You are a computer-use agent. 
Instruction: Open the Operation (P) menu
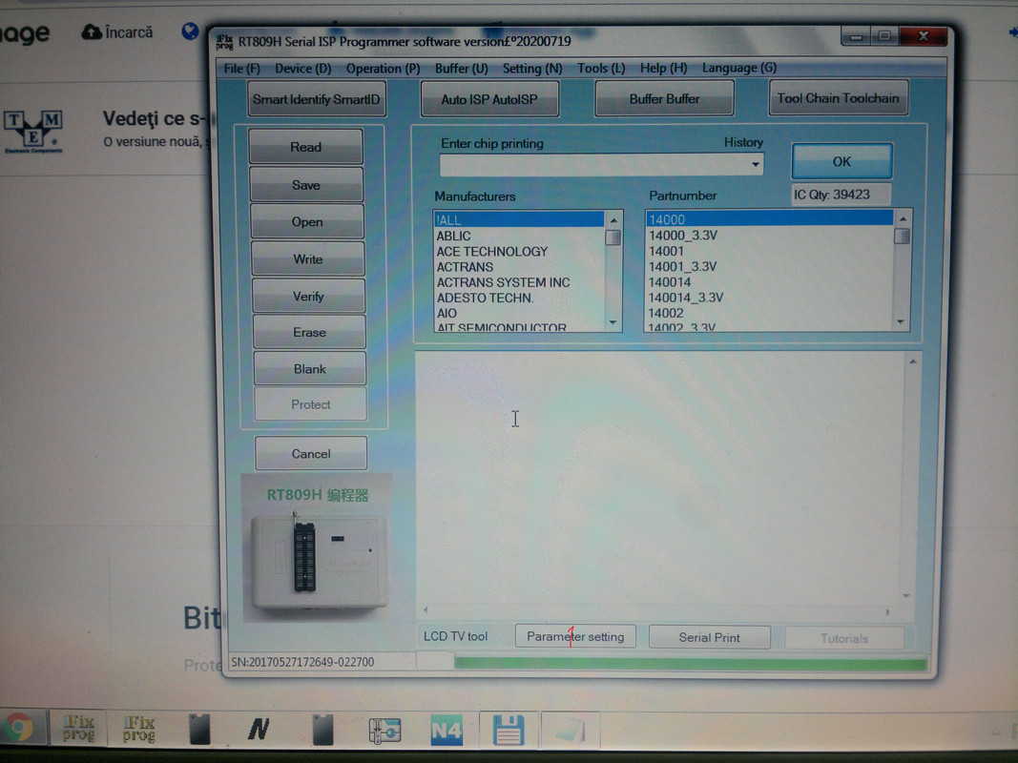pyautogui.click(x=383, y=68)
